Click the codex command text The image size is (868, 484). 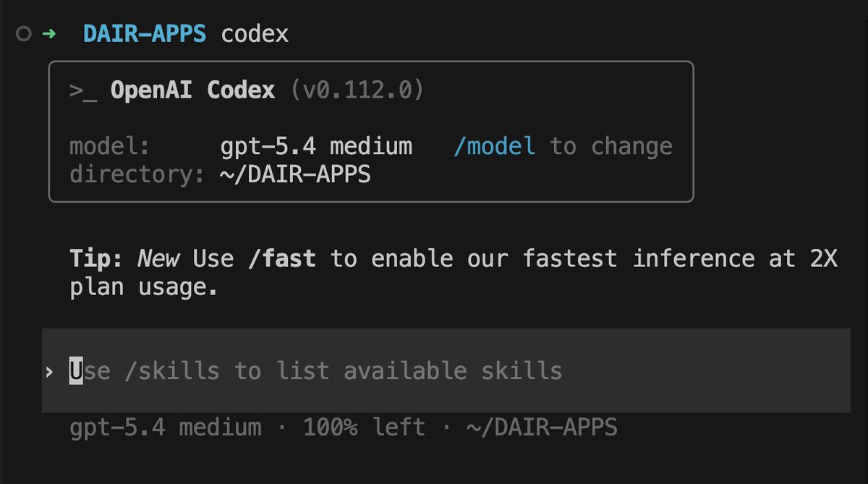[255, 33]
